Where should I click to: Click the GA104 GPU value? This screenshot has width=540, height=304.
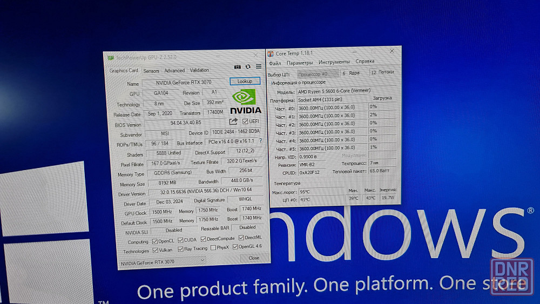pos(161,93)
